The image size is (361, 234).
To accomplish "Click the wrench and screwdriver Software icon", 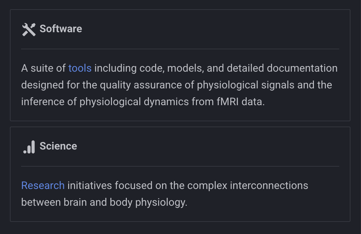I will pyautogui.click(x=29, y=29).
